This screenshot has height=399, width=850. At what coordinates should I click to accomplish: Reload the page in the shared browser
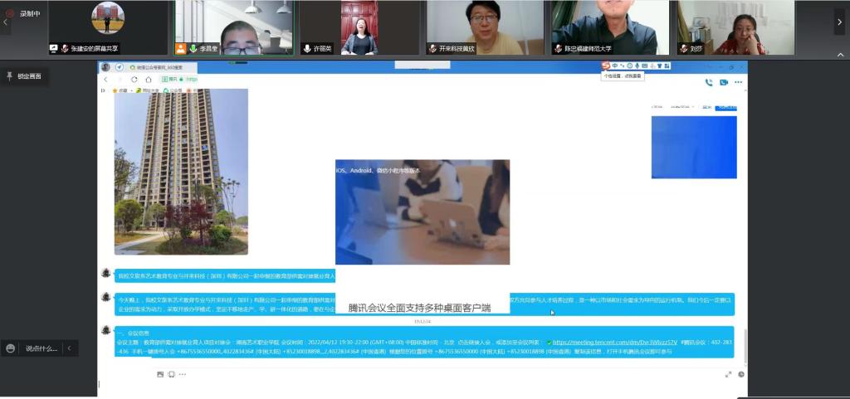[x=134, y=79]
